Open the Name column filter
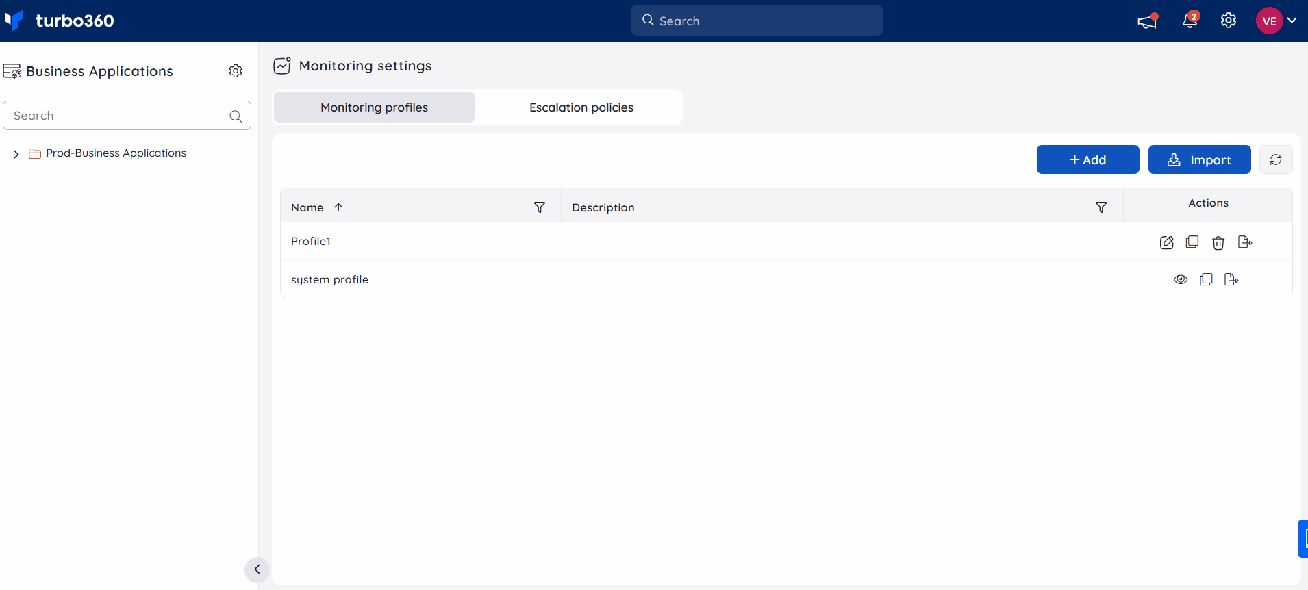This screenshot has height=590, width=1308. 540,207
